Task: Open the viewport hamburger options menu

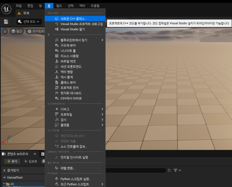Action: (x=5, y=31)
